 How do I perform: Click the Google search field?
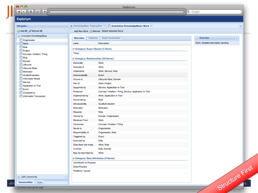point(214,12)
